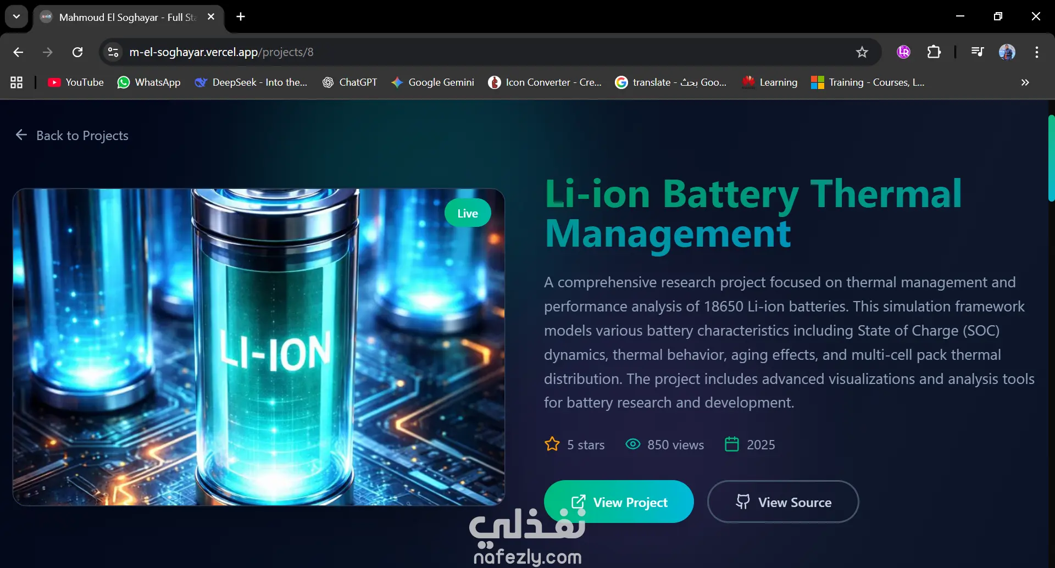The image size is (1055, 568).
Task: Open the YouTube bookmark
Action: tap(76, 82)
